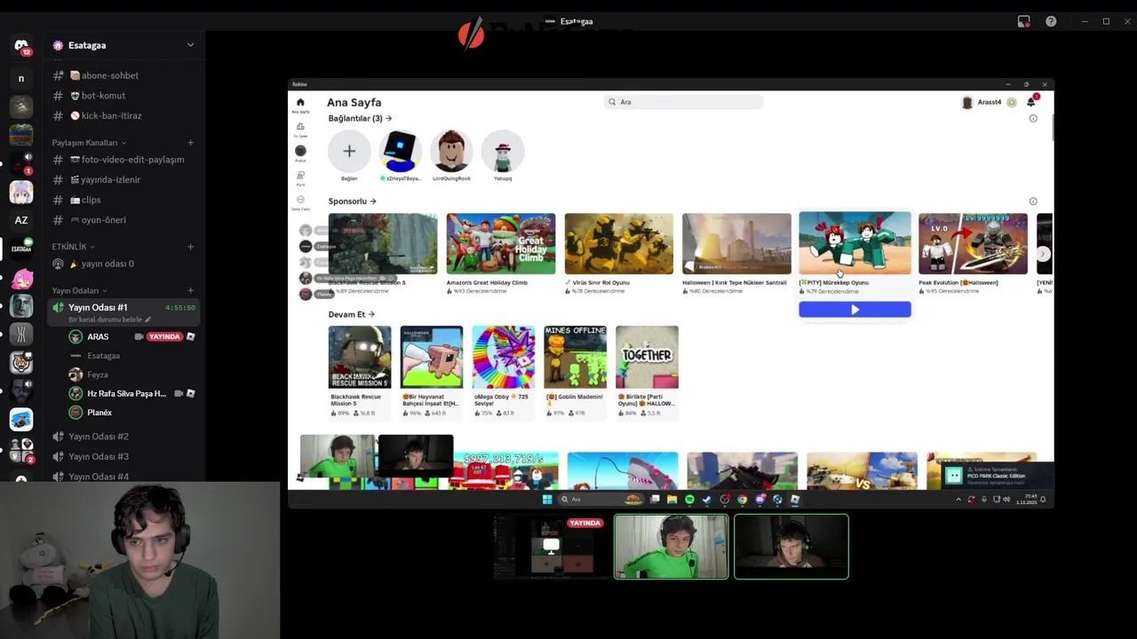Click create channel plus beside Paylaşım Kanalları
Image resolution: width=1137 pixels, height=639 pixels.
[x=190, y=143]
